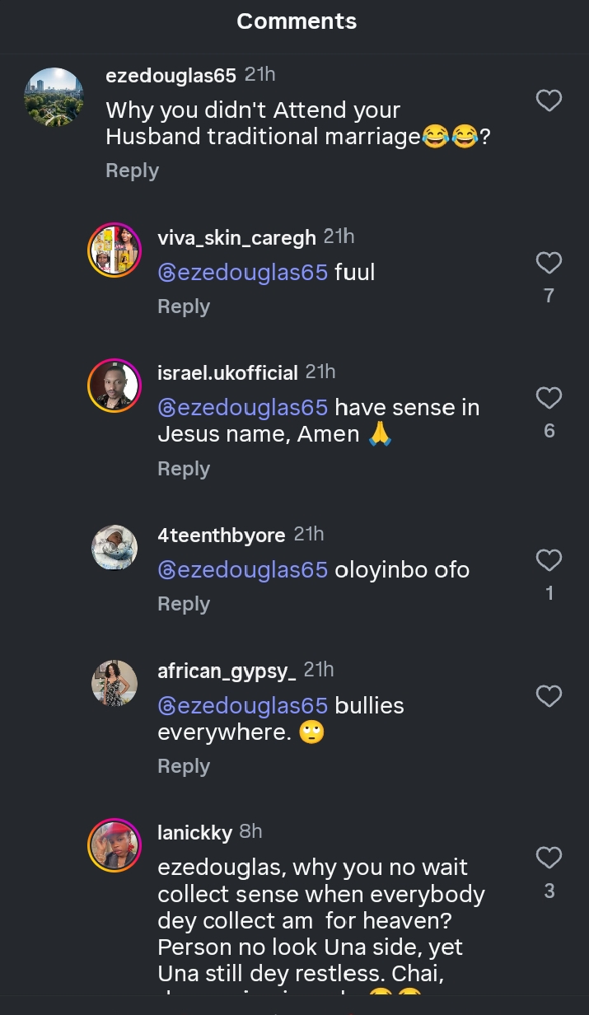Viewport: 589px width, 1015px height.
Task: Open ezedouglas65's profile picture
Action: coord(54,97)
